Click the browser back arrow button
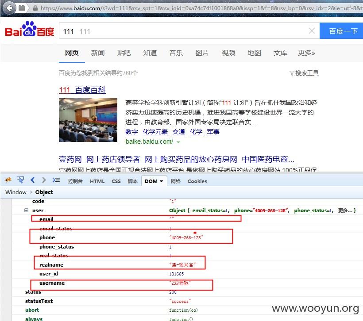Image resolution: width=363 pixels, height=321 pixels. [9, 8]
